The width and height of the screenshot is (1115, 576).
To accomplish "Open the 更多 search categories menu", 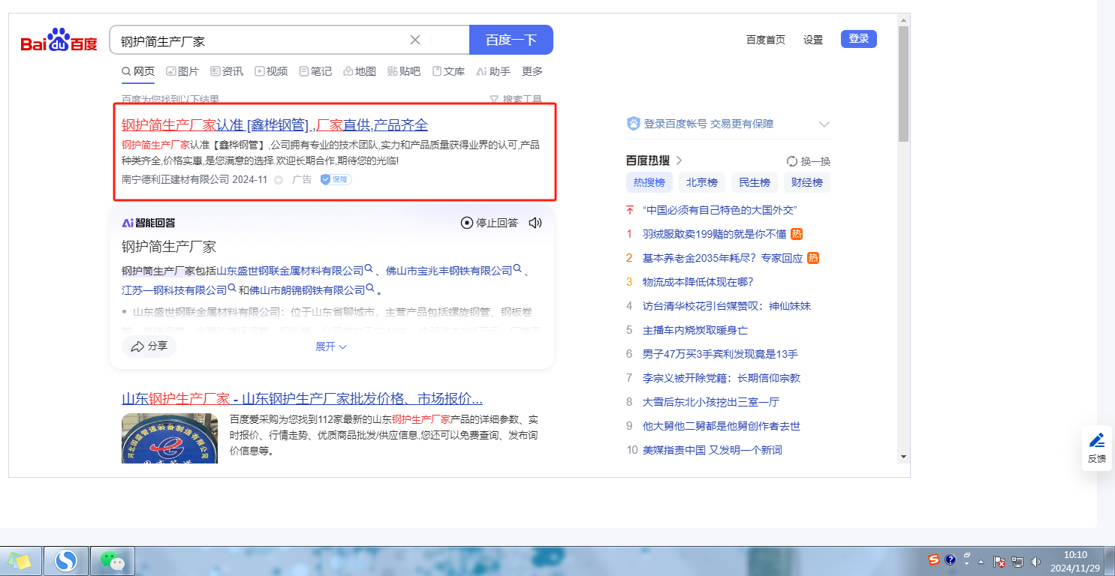I will tap(532, 71).
